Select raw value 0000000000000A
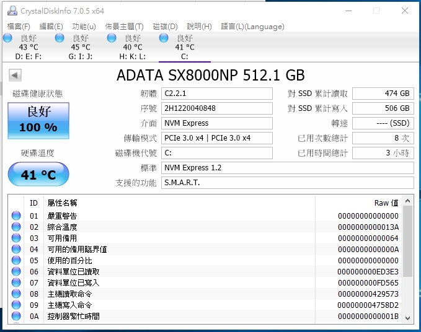Image resolution: width=421 pixels, height=332 pixels. pos(368,250)
